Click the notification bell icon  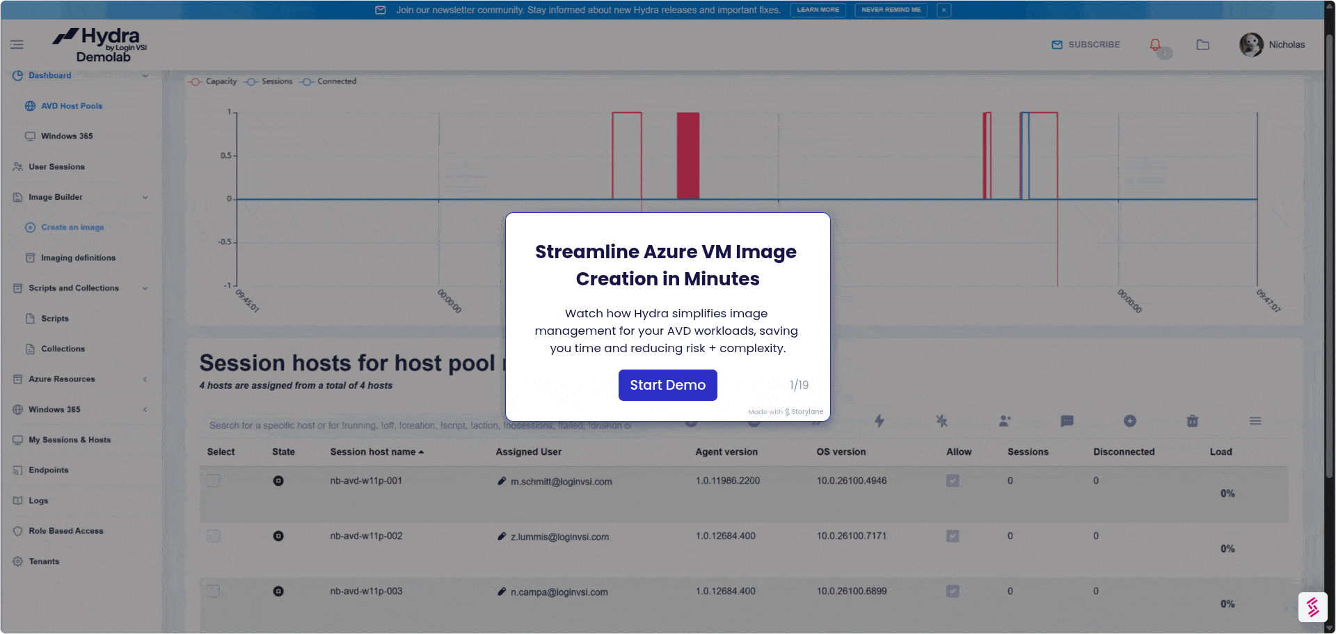coord(1155,45)
